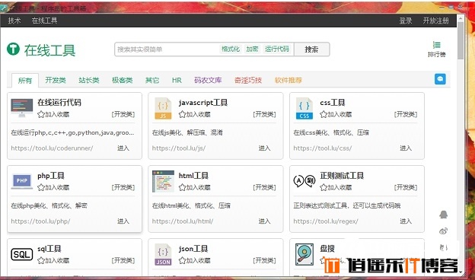Click the javascript工具 JS file icon

pyautogui.click(x=163, y=108)
